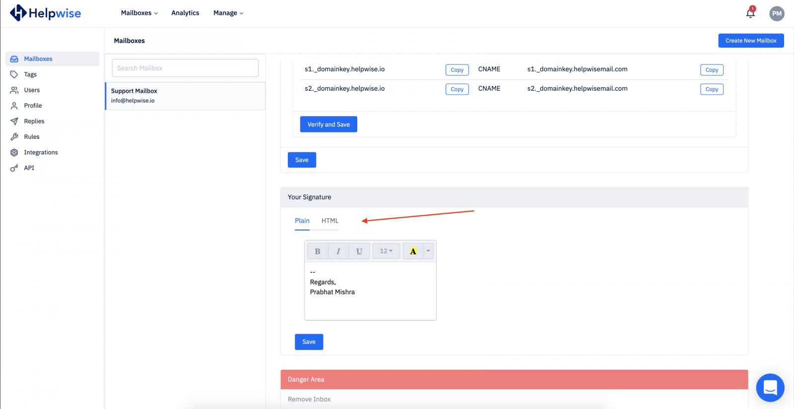Select the Support Mailbox entry
The image size is (794, 409).
(x=185, y=96)
